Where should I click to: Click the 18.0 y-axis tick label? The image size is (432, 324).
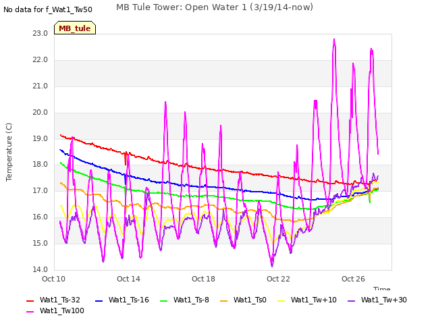pos(40,164)
